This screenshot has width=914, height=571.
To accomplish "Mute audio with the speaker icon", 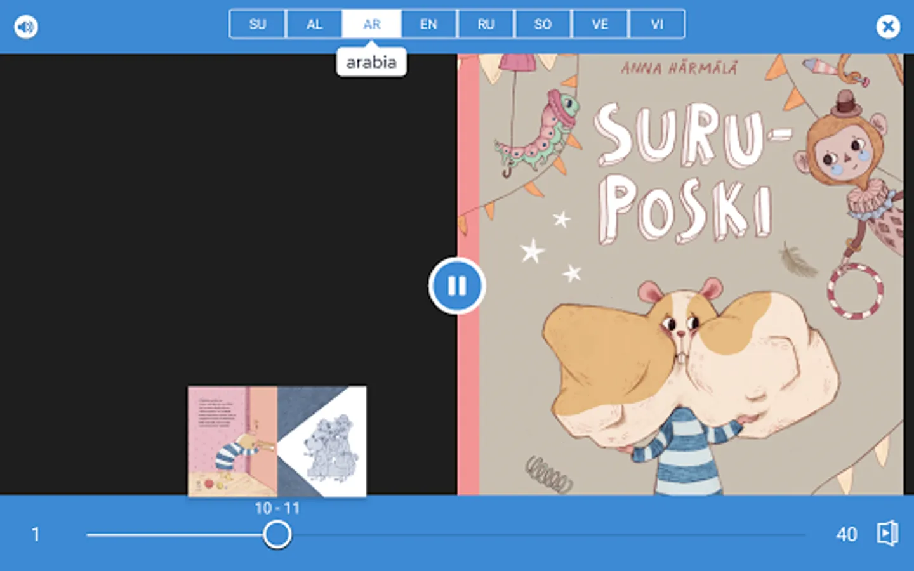I will (26, 27).
